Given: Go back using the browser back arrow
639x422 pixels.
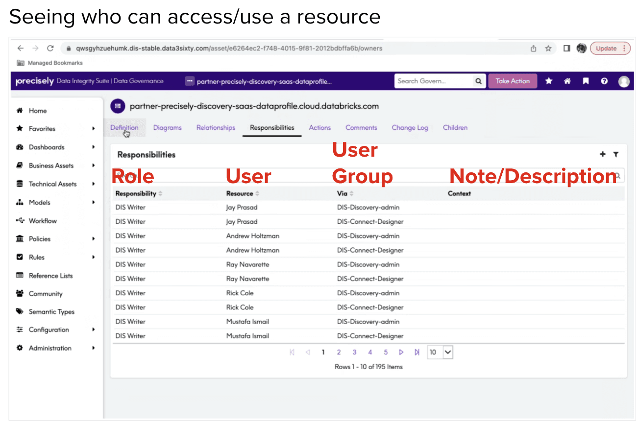Looking at the screenshot, I should (x=20, y=48).
